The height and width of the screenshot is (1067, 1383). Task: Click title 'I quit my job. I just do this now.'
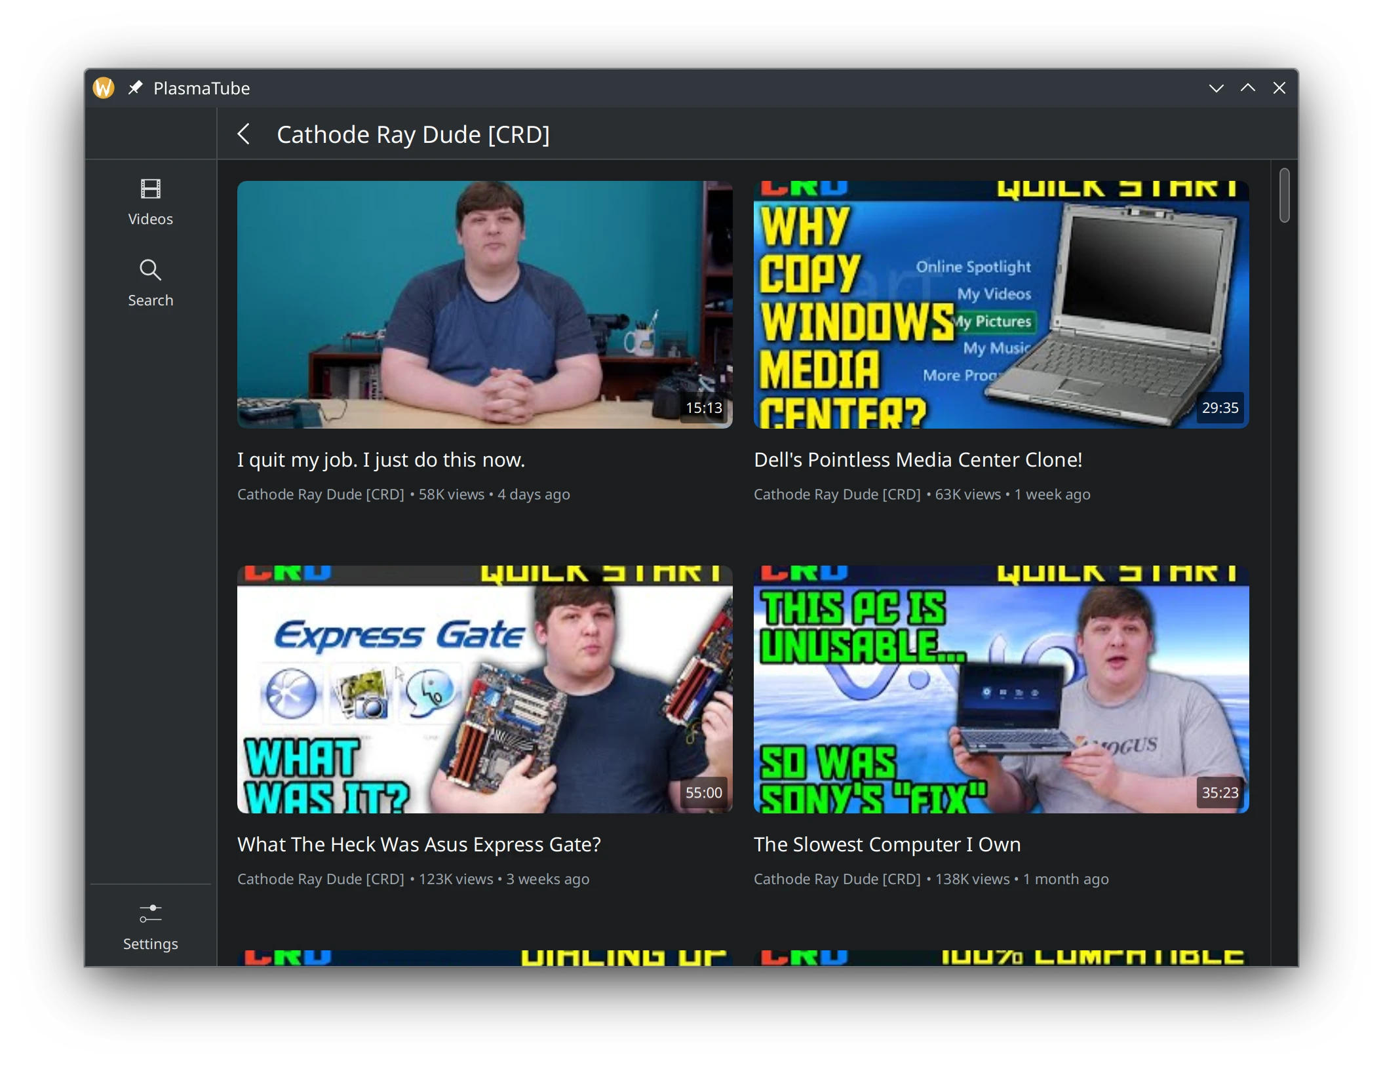381,459
